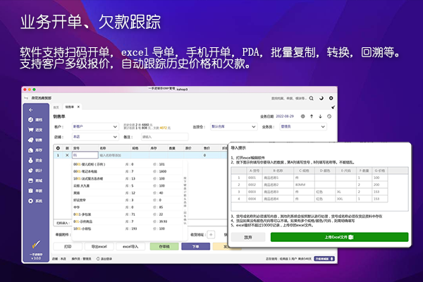This screenshot has height=282, width=423.
Task: Close the 销售单 tab
Action: tap(78, 107)
